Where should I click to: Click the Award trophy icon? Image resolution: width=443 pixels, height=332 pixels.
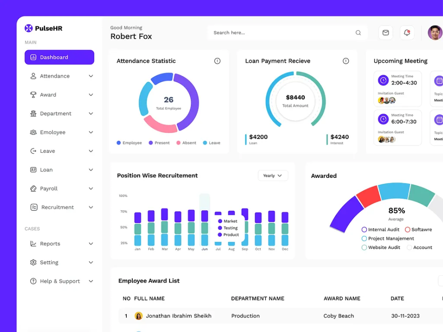[33, 95]
